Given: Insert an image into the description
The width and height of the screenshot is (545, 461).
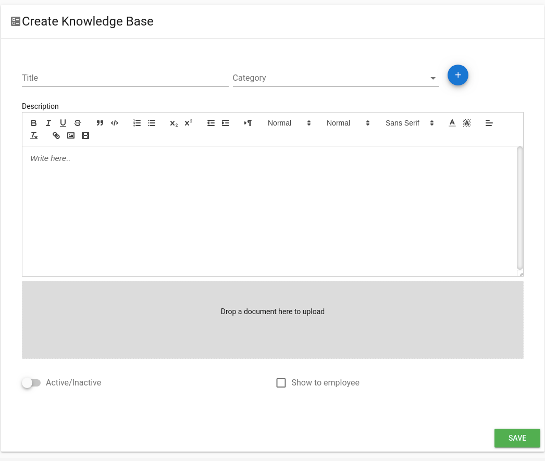Looking at the screenshot, I should 71,135.
